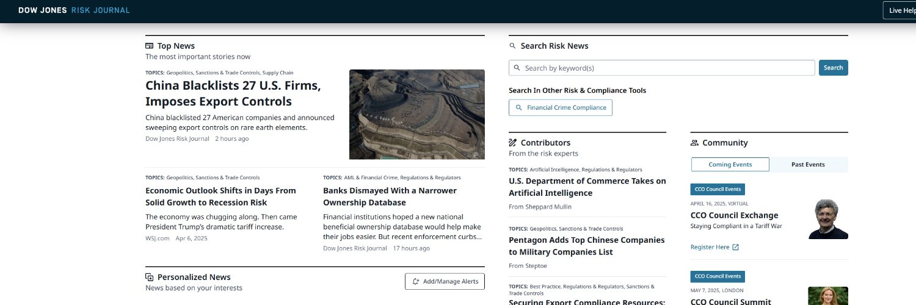
Task: Focus the Search by keyword(s) field
Action: [661, 68]
